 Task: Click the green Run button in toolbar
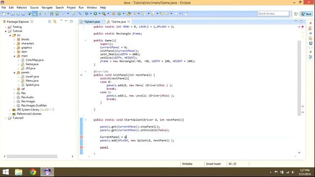[x=95, y=14]
